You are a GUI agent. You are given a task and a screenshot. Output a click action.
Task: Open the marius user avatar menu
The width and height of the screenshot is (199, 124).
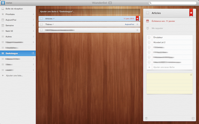pos(3,3)
